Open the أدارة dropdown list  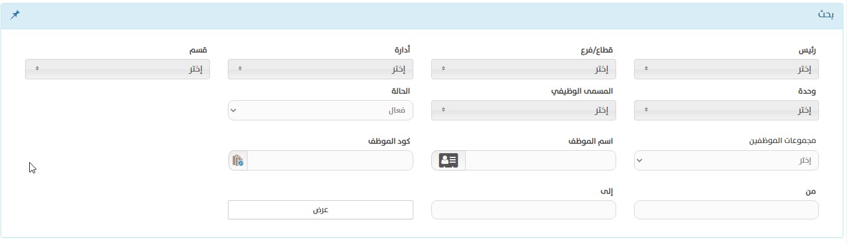pos(320,69)
